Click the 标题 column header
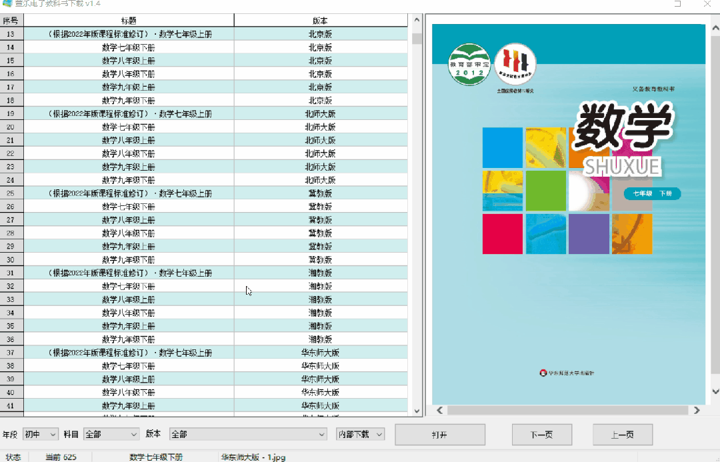 point(129,20)
